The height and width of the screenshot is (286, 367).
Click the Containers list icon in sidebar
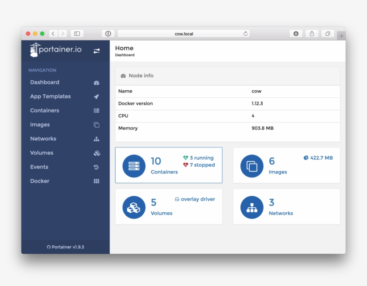[96, 110]
